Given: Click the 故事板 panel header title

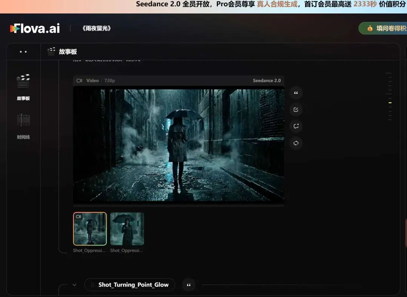Looking at the screenshot, I should click(x=68, y=52).
